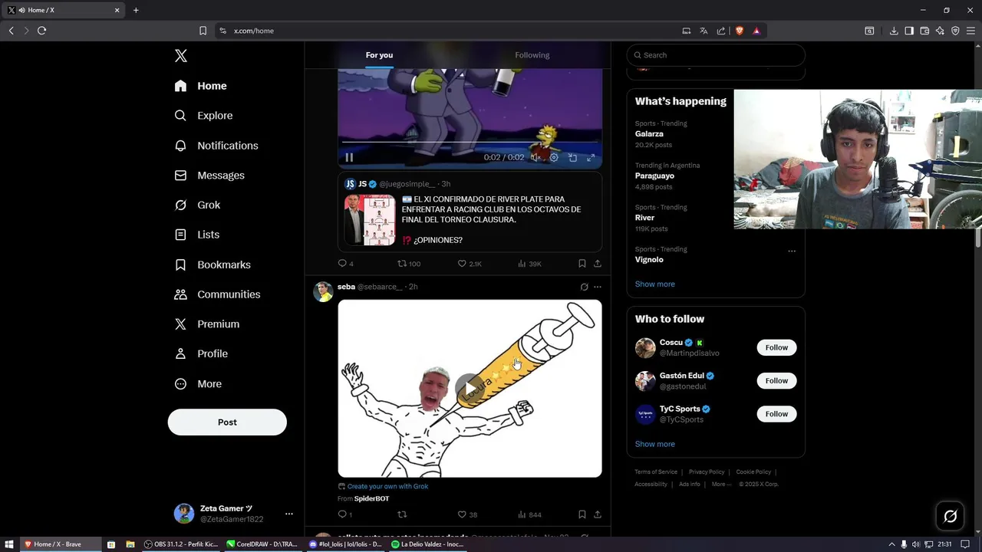
Task: Open Grok from the sidebar
Action: (x=197, y=205)
